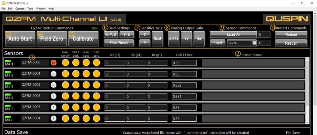Start the Field Zero command
Viewport: 317px width, 135px height.
pyautogui.click(x=52, y=39)
